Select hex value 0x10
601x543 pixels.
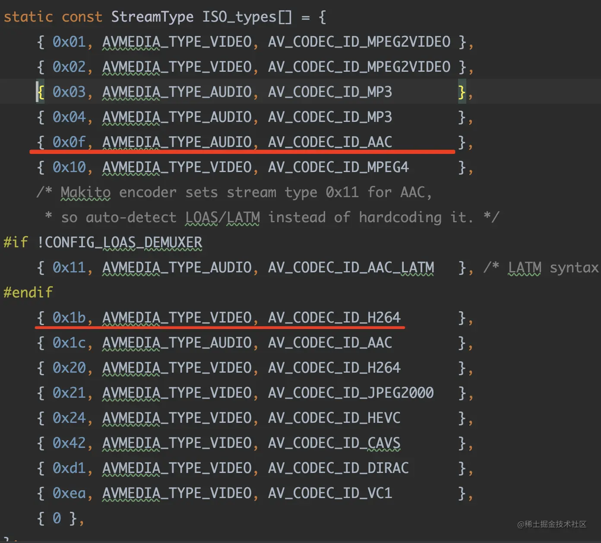point(69,167)
